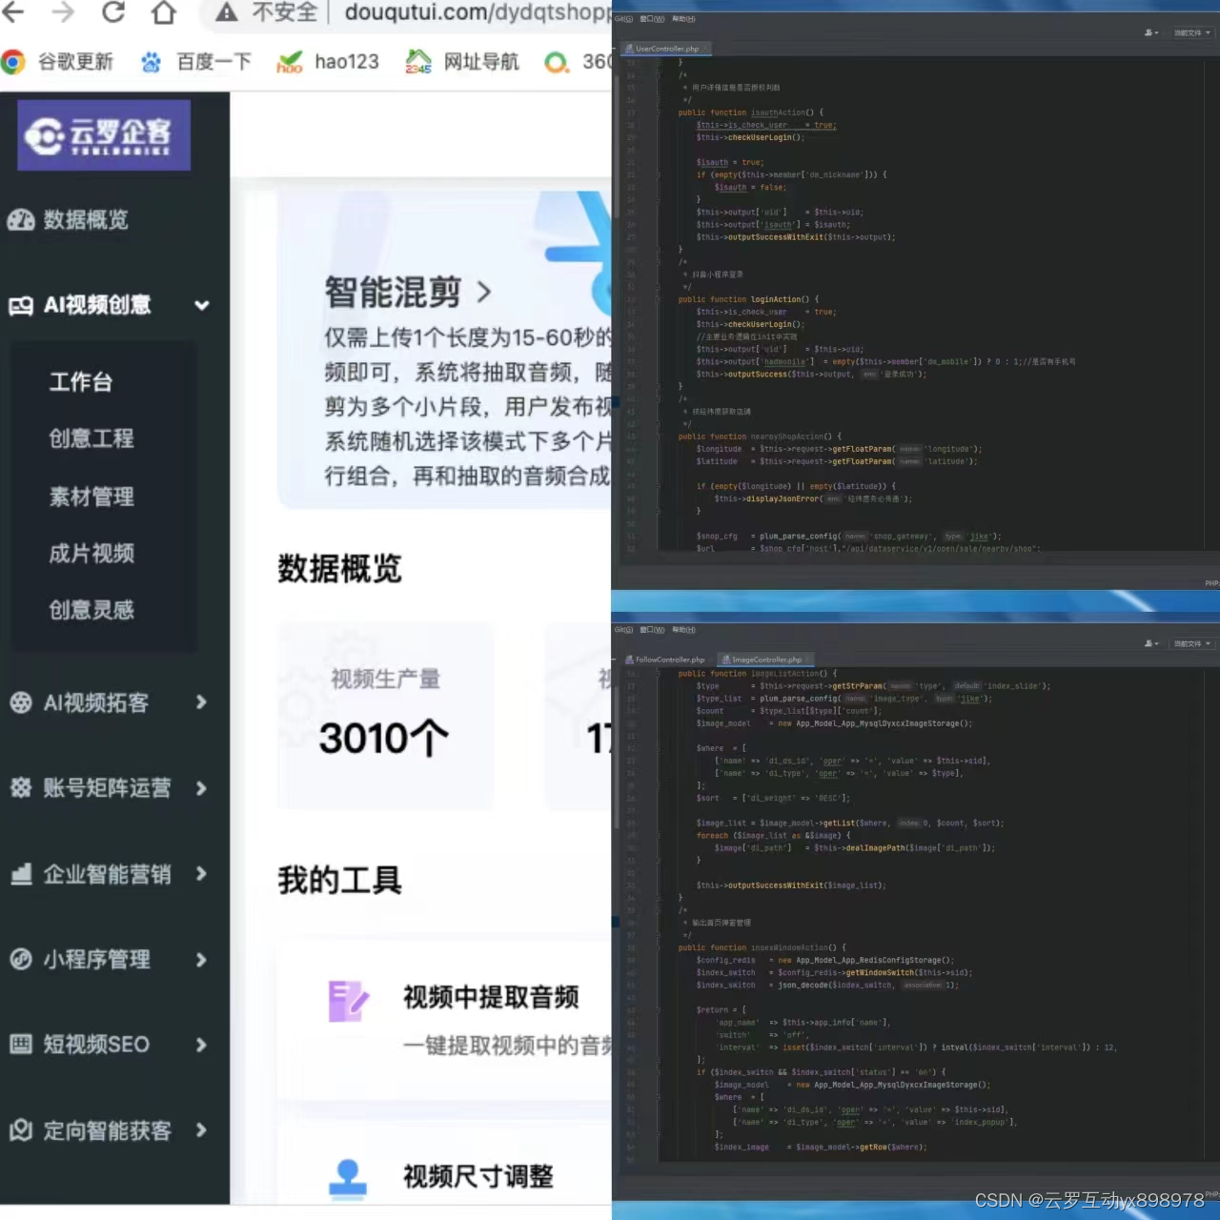Open 创意工程 submenu item
Screen dimensions: 1220x1220
[91, 438]
